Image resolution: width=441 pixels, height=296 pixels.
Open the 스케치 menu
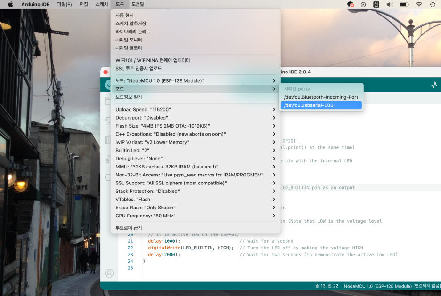click(101, 4)
